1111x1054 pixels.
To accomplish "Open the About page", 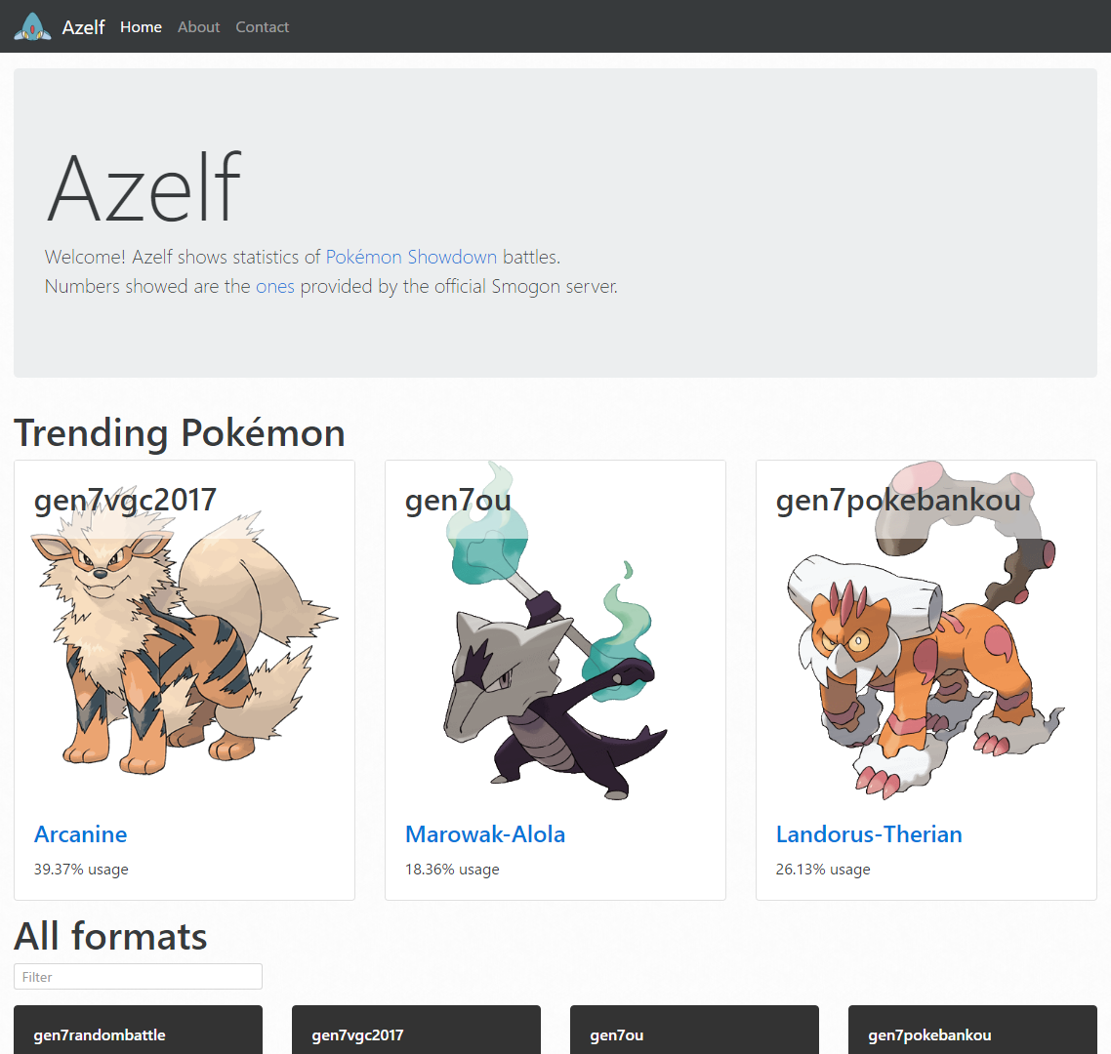I will point(198,27).
